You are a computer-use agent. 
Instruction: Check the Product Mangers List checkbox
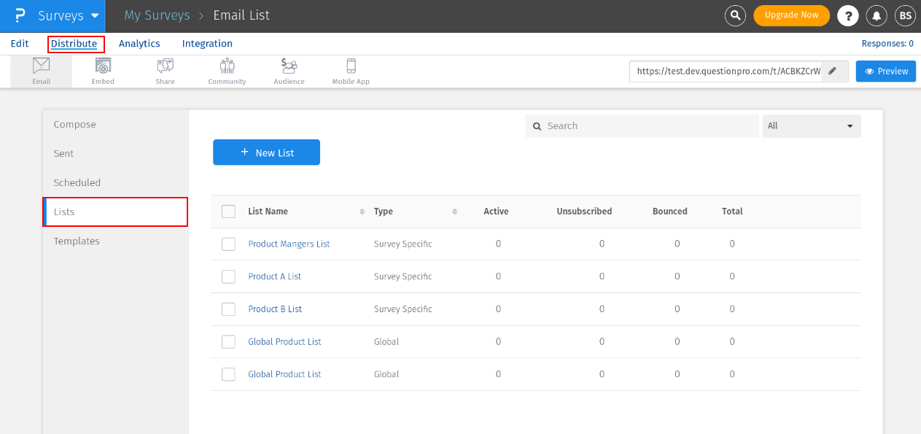coord(228,244)
